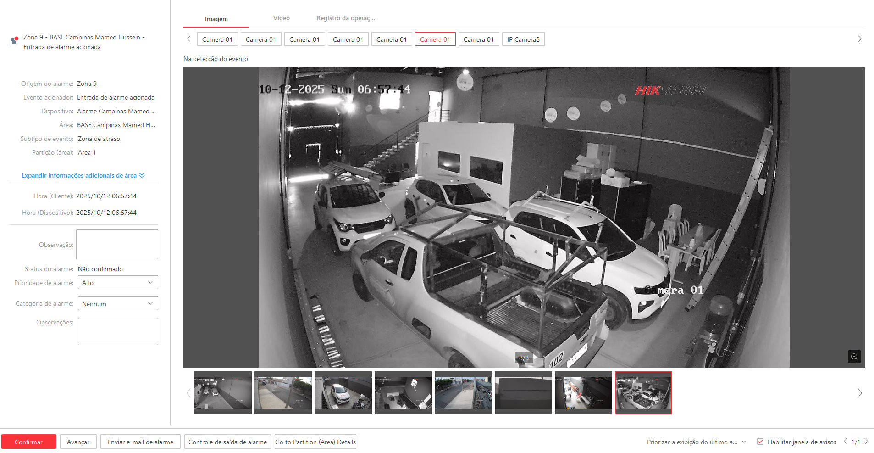Click the alarm zone icon beside Zona 9
The image size is (874, 453).
14,41
